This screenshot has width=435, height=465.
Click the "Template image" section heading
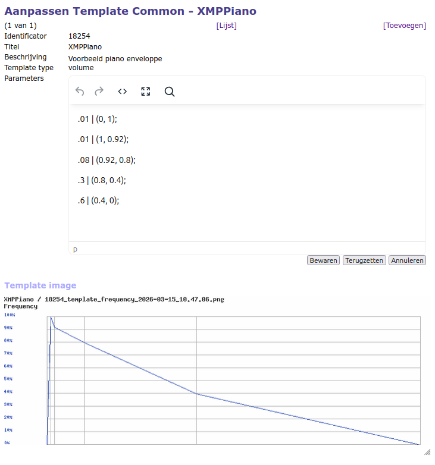point(40,285)
